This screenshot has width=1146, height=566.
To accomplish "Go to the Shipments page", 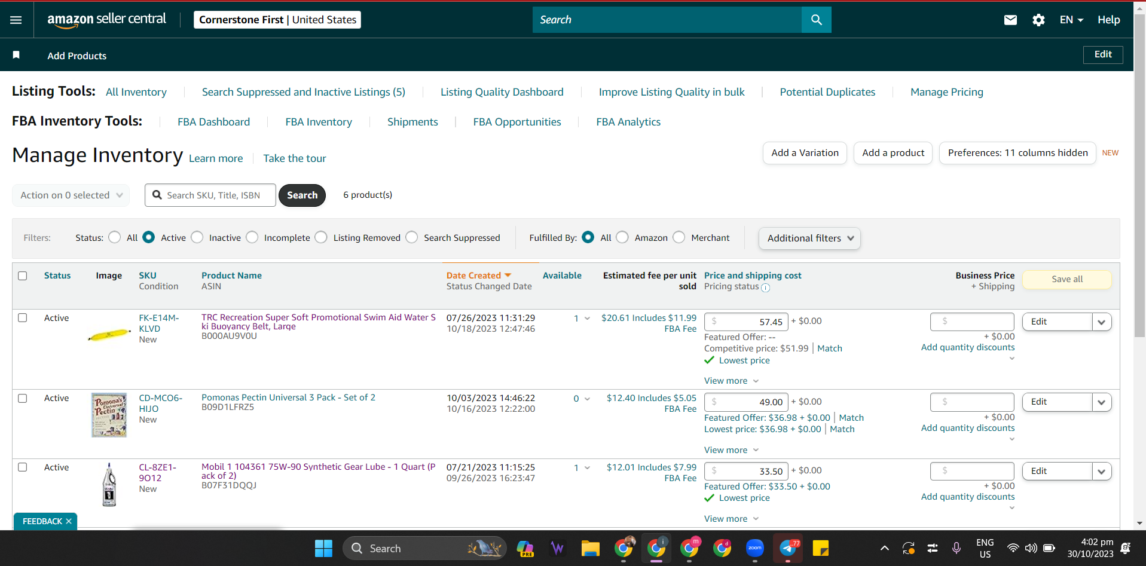I will (x=412, y=122).
